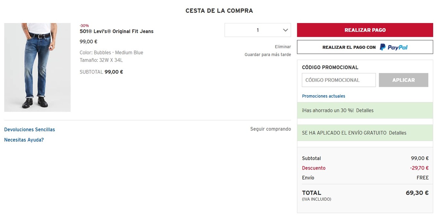Click the Color: Bubbles - Medium Blue text
Image resolution: width=438 pixels, height=217 pixels.
point(111,53)
